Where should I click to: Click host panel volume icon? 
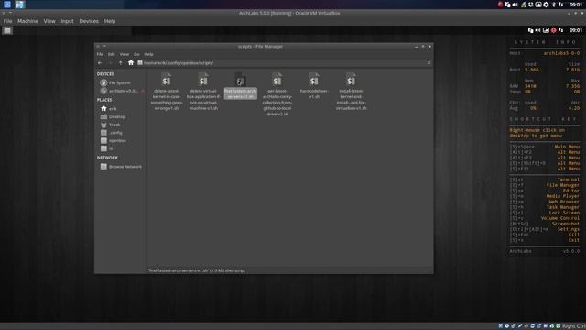515,5
